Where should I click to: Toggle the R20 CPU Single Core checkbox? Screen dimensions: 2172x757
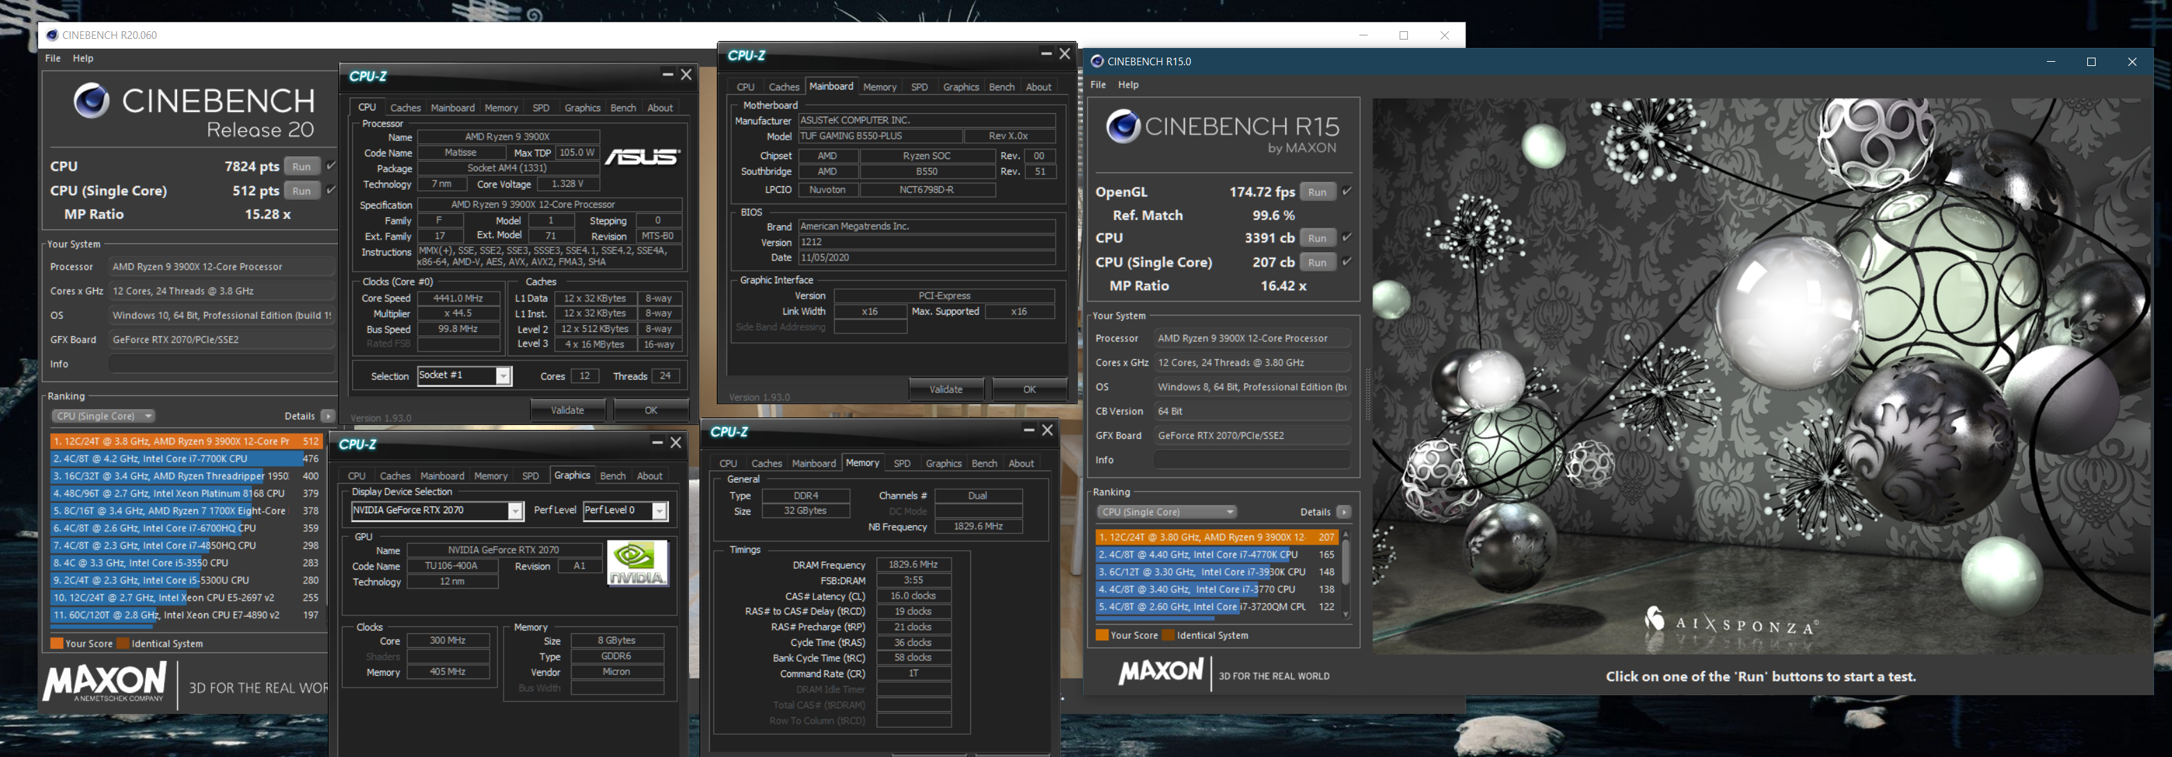pyautogui.click(x=331, y=190)
